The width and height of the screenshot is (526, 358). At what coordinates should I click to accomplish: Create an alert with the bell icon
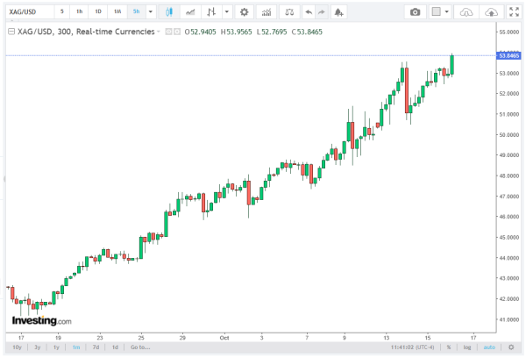pos(339,11)
